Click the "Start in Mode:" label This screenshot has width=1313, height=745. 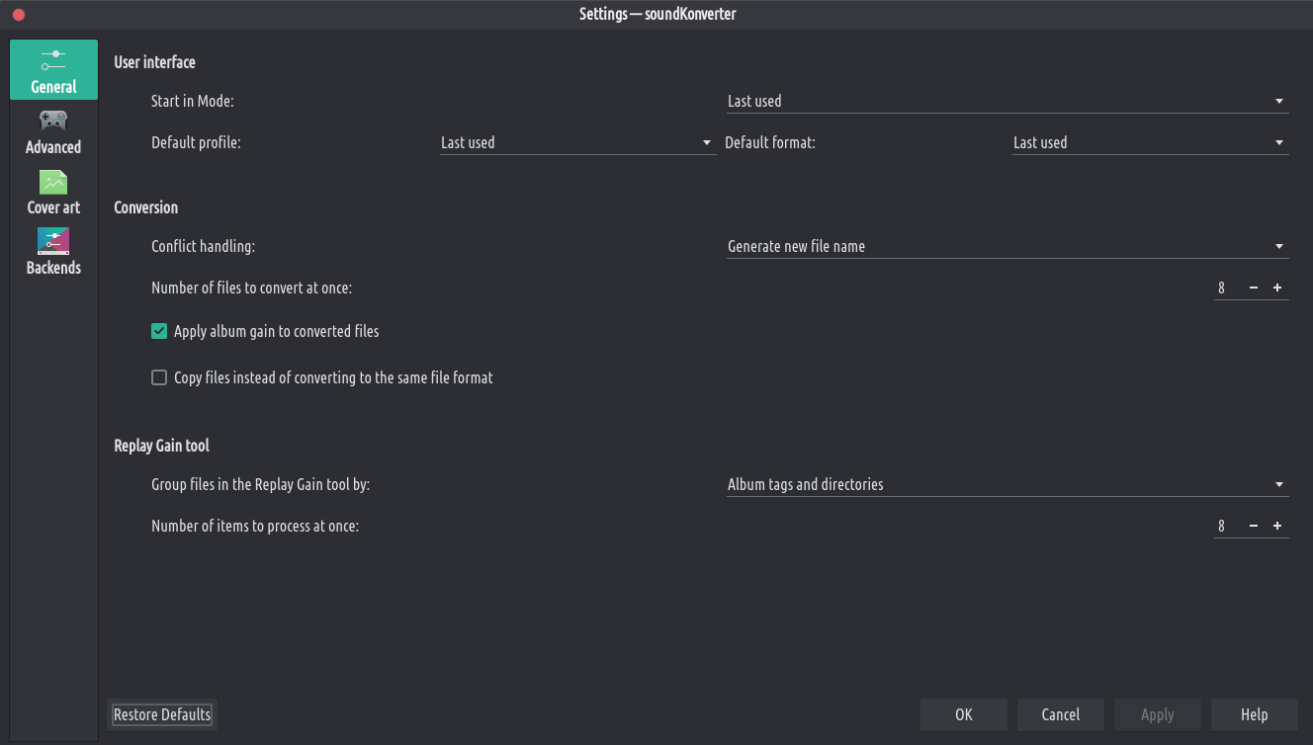point(192,101)
